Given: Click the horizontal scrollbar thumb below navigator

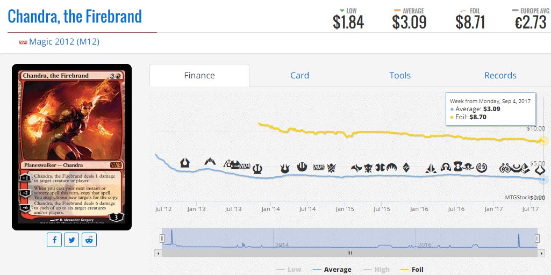Looking at the screenshot, I should tap(349, 253).
